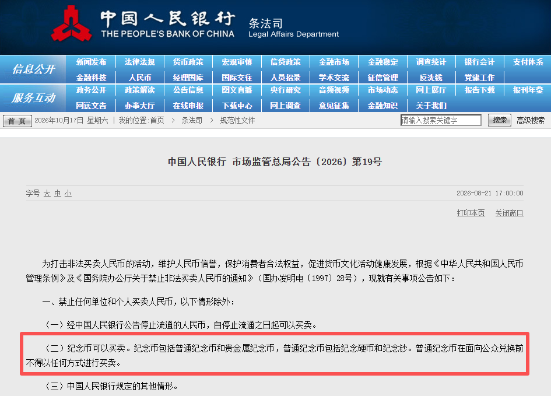Open 金融知识 navigation link

click(x=382, y=106)
